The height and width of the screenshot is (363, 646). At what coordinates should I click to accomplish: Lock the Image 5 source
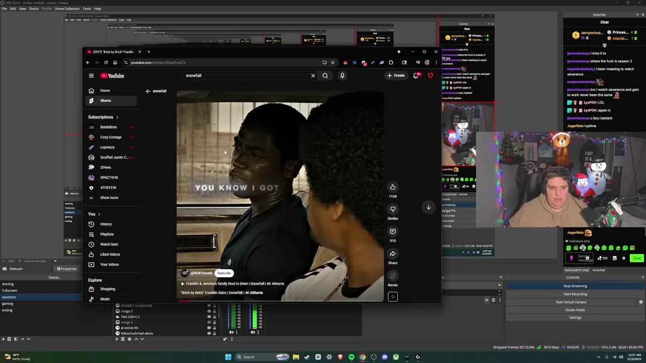click(x=214, y=311)
